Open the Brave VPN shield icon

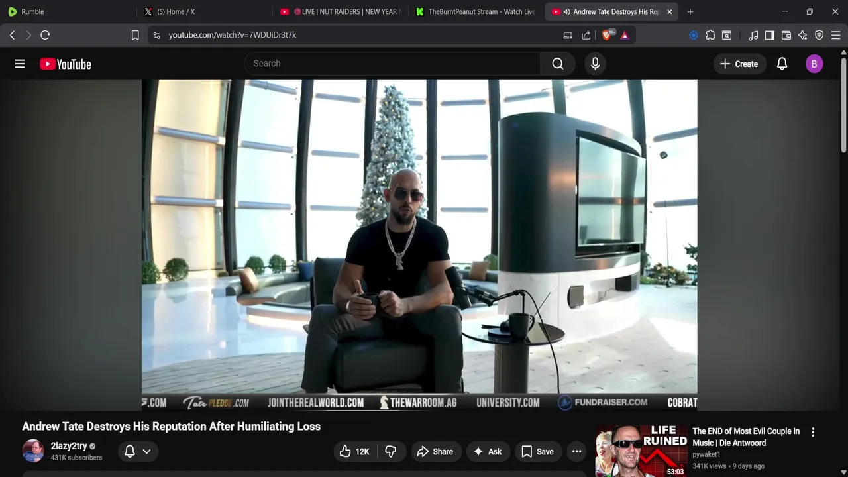[820, 35]
